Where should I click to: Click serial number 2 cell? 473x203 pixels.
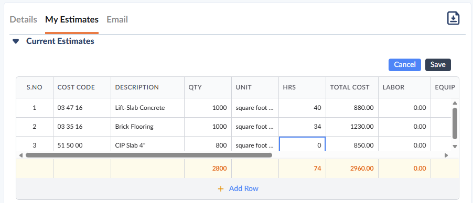click(x=35, y=127)
